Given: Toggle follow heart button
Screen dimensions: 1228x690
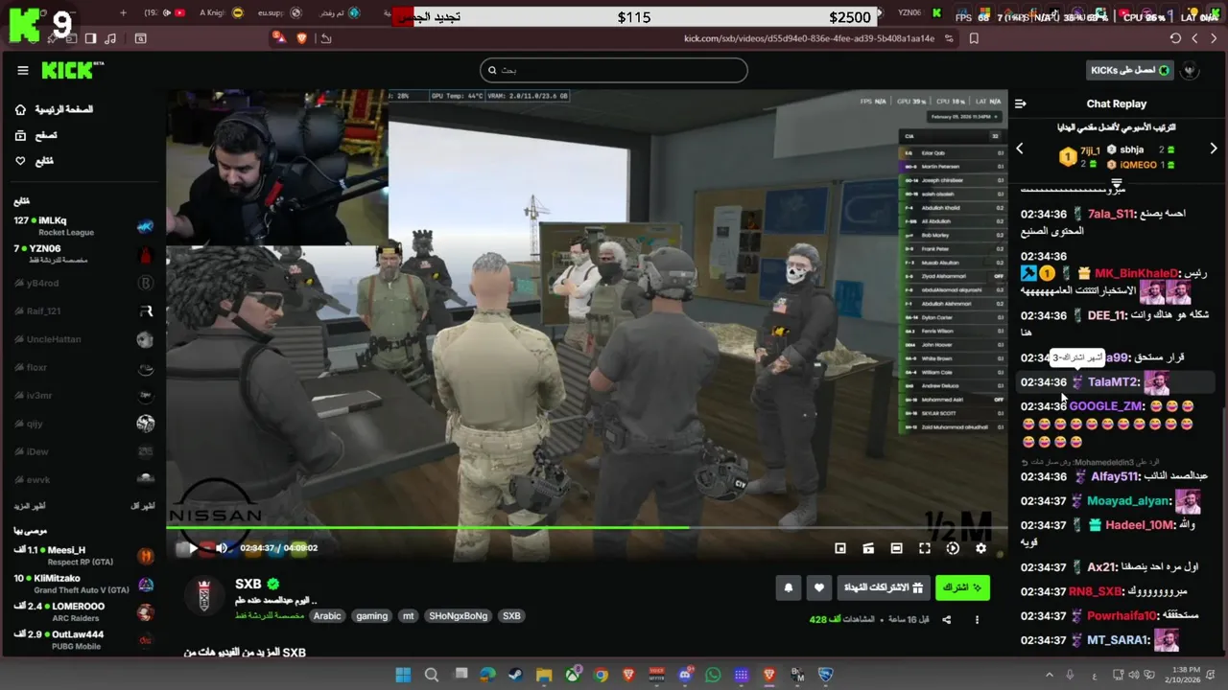Looking at the screenshot, I should (x=818, y=587).
